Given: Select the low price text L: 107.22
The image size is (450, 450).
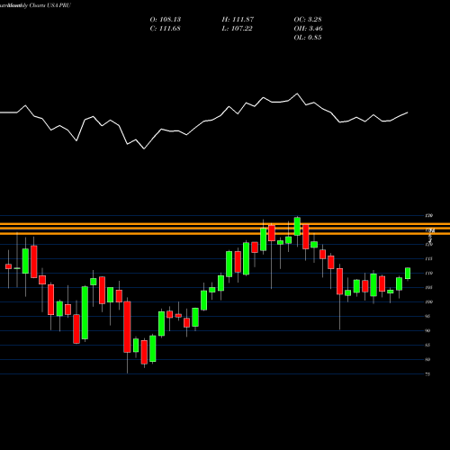Looking at the screenshot, I should tap(237, 29).
